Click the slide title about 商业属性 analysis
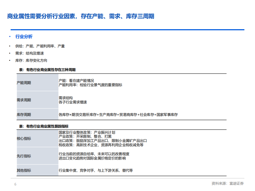Image resolution: width=255 pixels, height=191 pixels. [81, 16]
